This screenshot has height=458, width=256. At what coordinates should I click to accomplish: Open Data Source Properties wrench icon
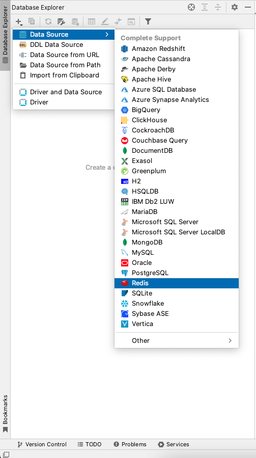tap(61, 21)
